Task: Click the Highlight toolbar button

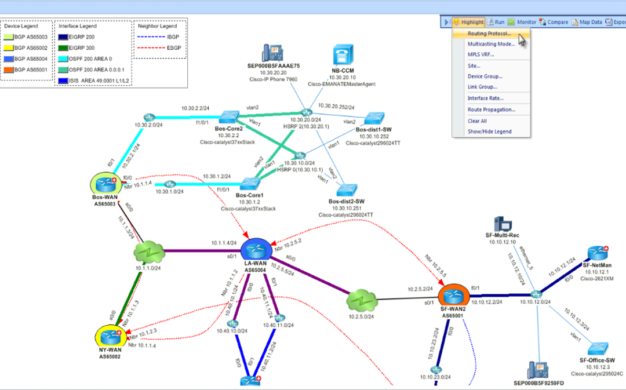Action: click(468, 22)
